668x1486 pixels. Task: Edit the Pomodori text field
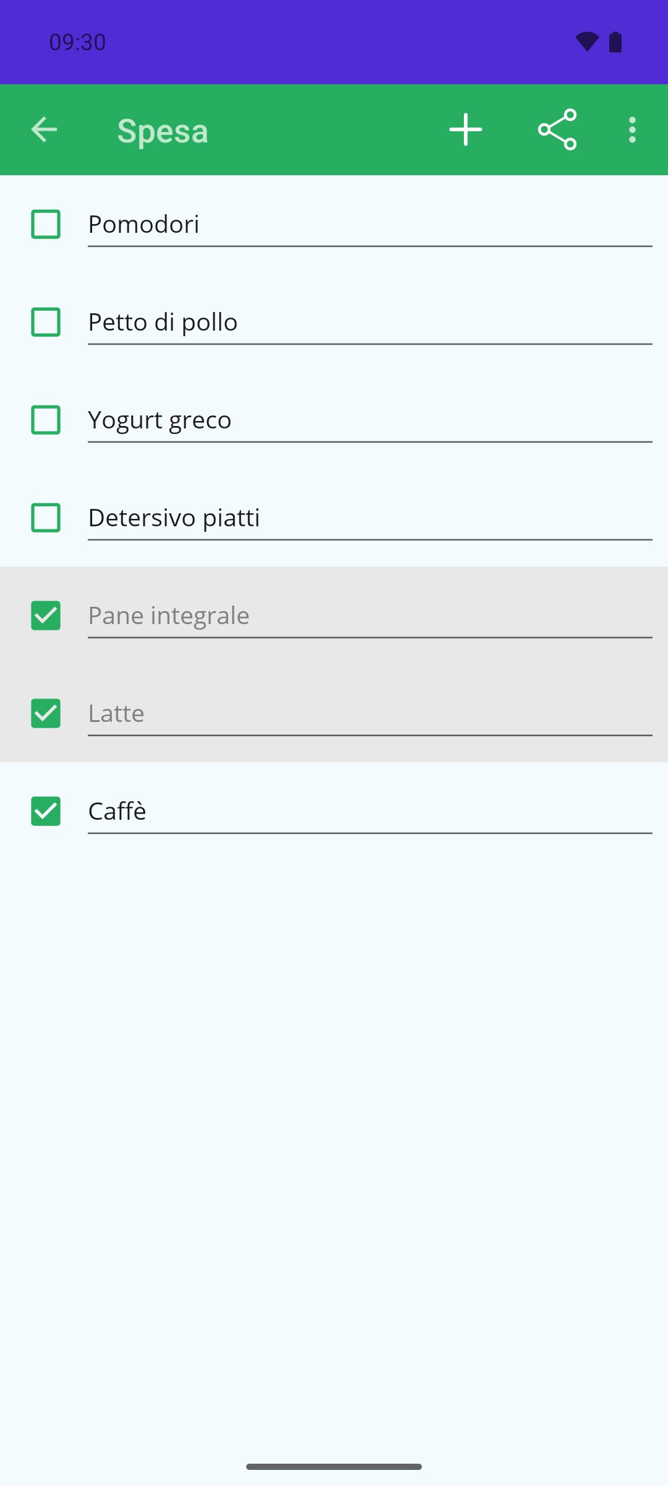click(370, 225)
